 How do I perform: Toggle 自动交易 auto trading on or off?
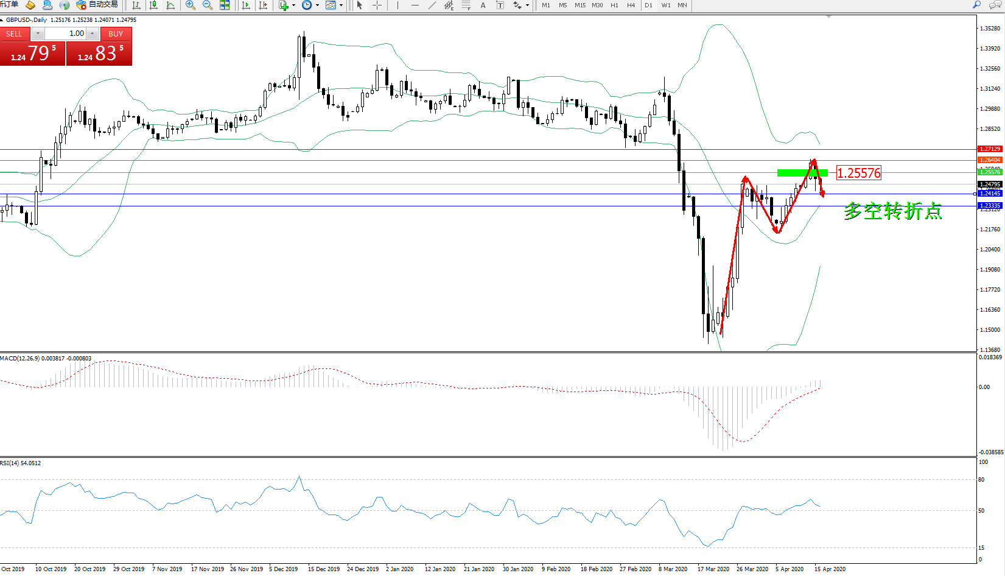click(x=98, y=5)
